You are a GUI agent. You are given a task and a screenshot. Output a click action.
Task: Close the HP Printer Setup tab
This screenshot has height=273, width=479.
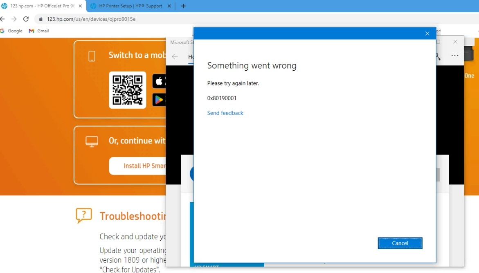coord(169,6)
